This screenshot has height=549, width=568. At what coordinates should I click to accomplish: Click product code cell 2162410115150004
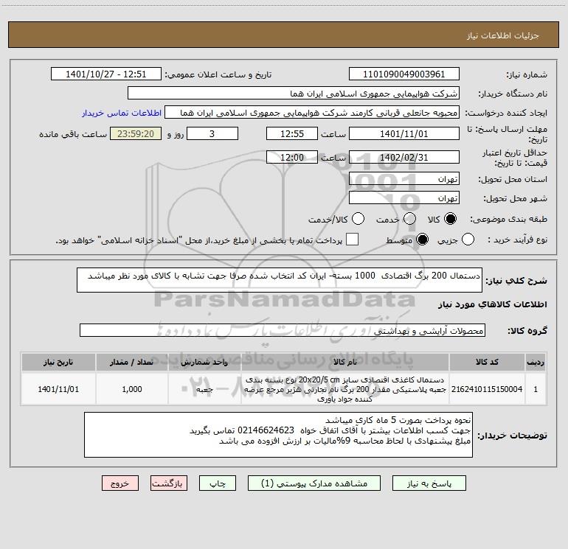[x=487, y=389]
